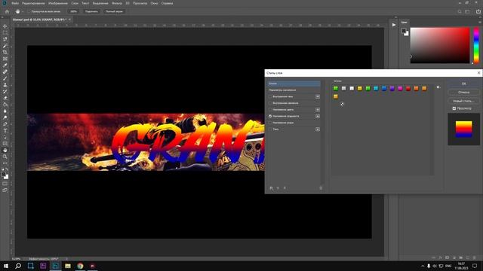The image size is (483, 271).
Task: Apply the red style swatch
Action: click(408, 89)
